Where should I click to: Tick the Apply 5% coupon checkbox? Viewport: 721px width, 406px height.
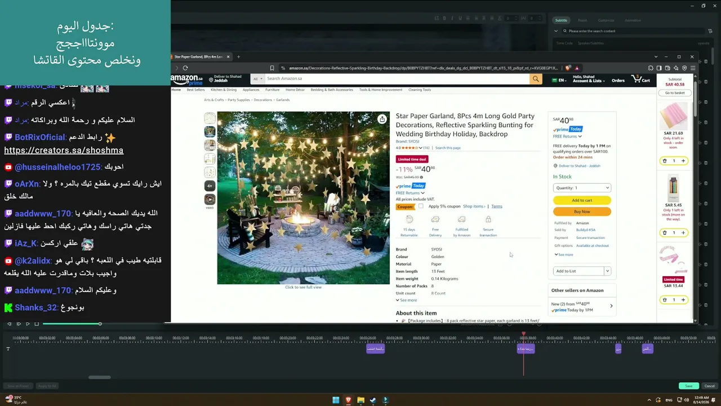pyautogui.click(x=421, y=206)
